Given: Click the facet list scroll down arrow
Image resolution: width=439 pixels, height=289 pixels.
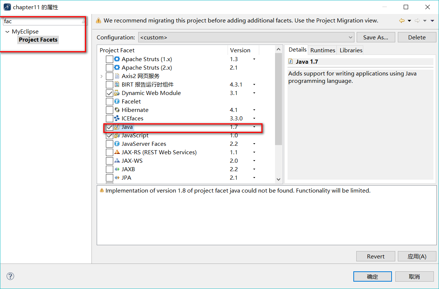Looking at the screenshot, I should 278,179.
